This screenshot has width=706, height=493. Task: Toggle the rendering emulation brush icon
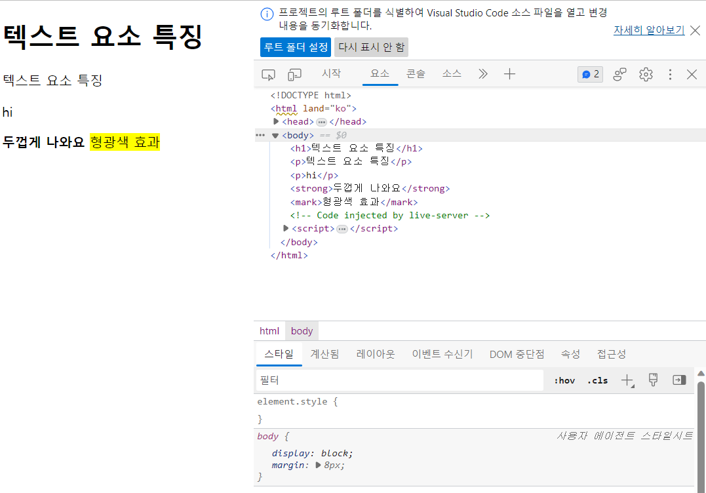[653, 380]
